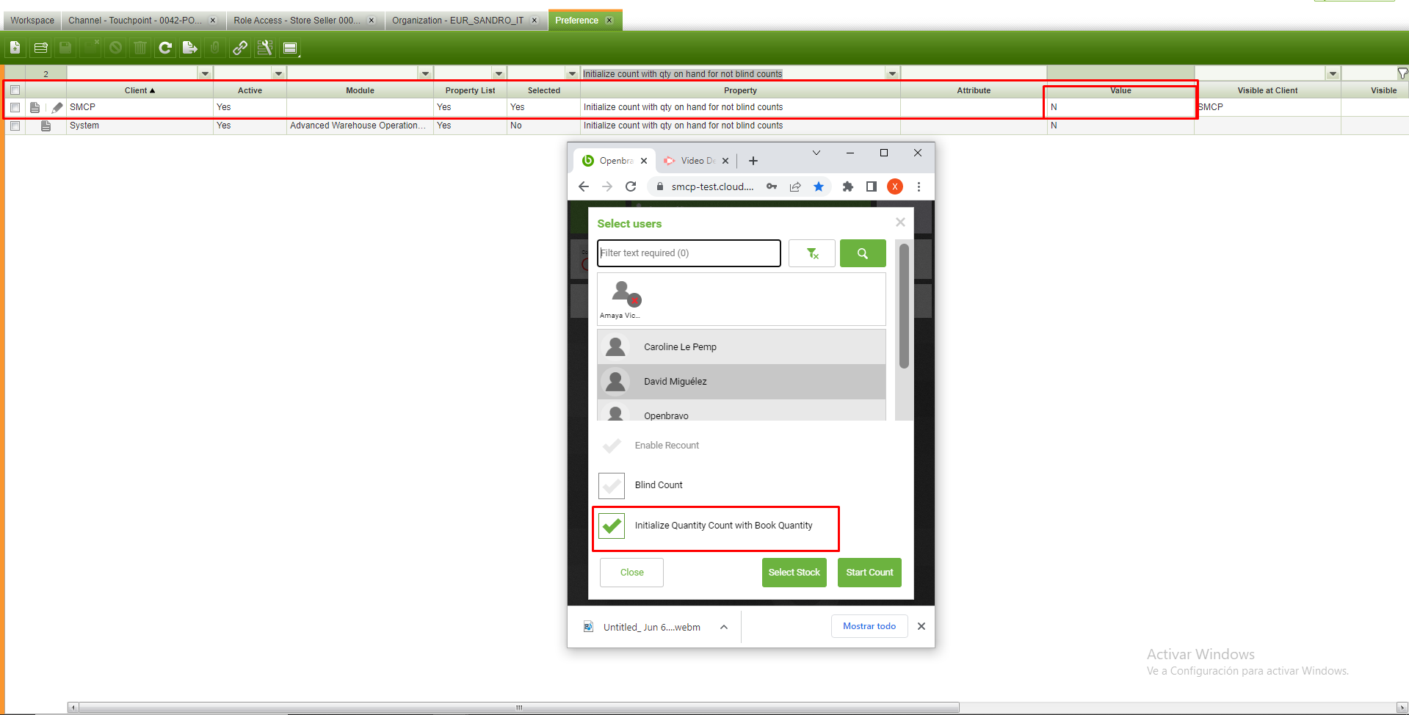Viewport: 1409px width, 715px height.
Task: Go back in the browser window
Action: [x=584, y=186]
